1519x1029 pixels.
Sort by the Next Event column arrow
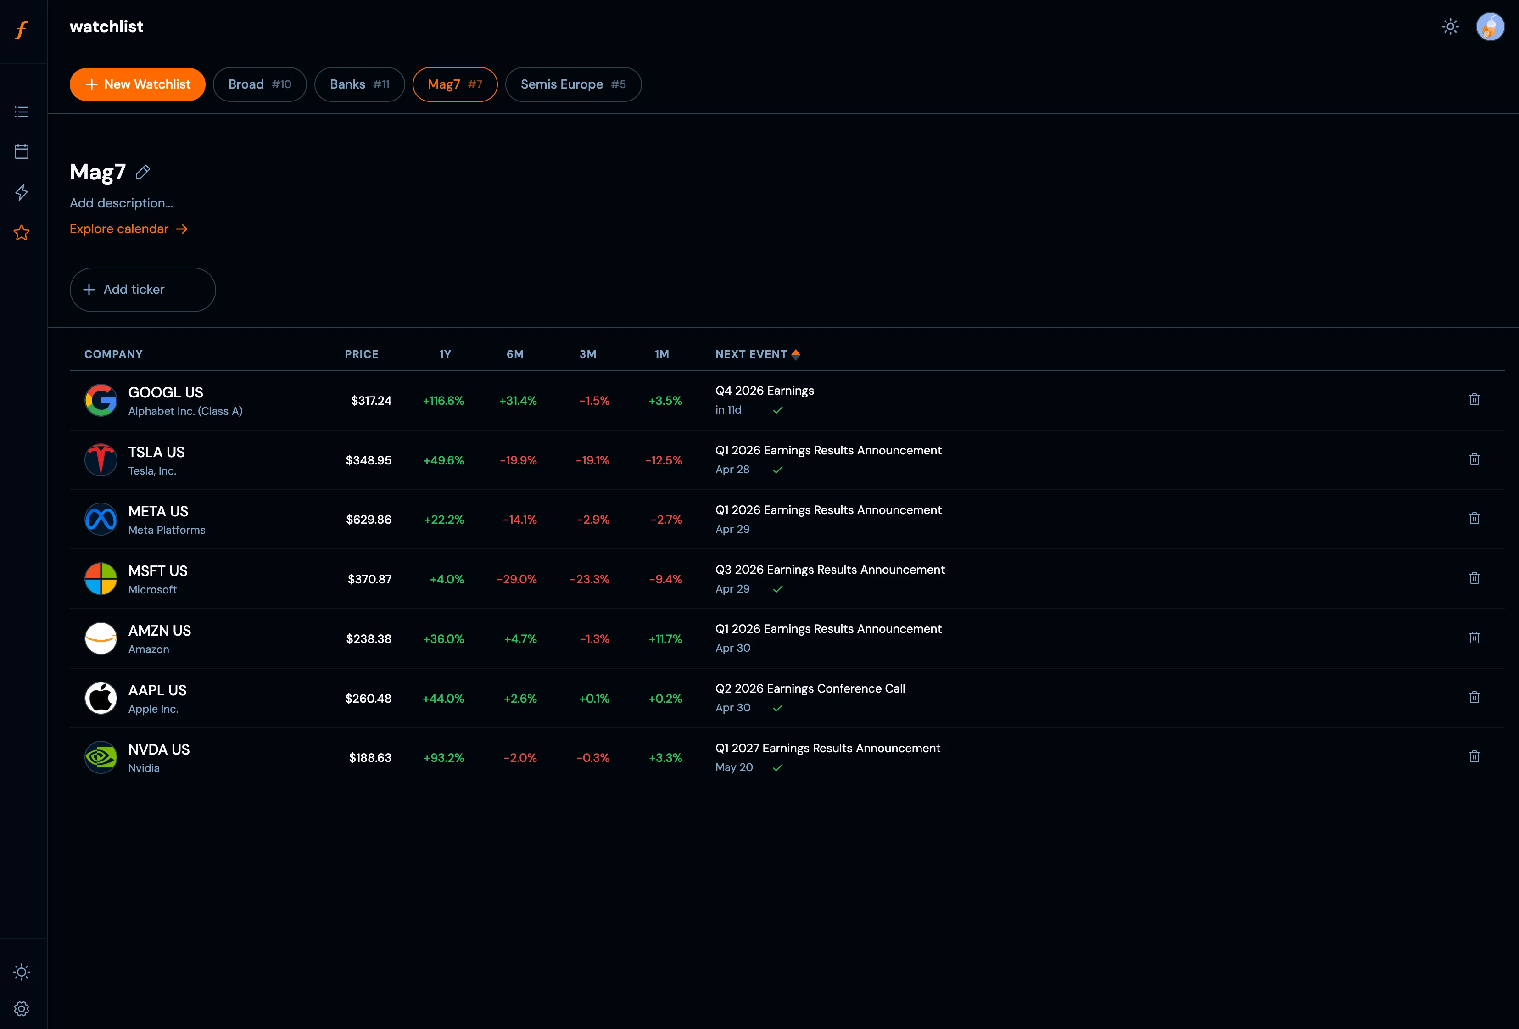point(795,354)
